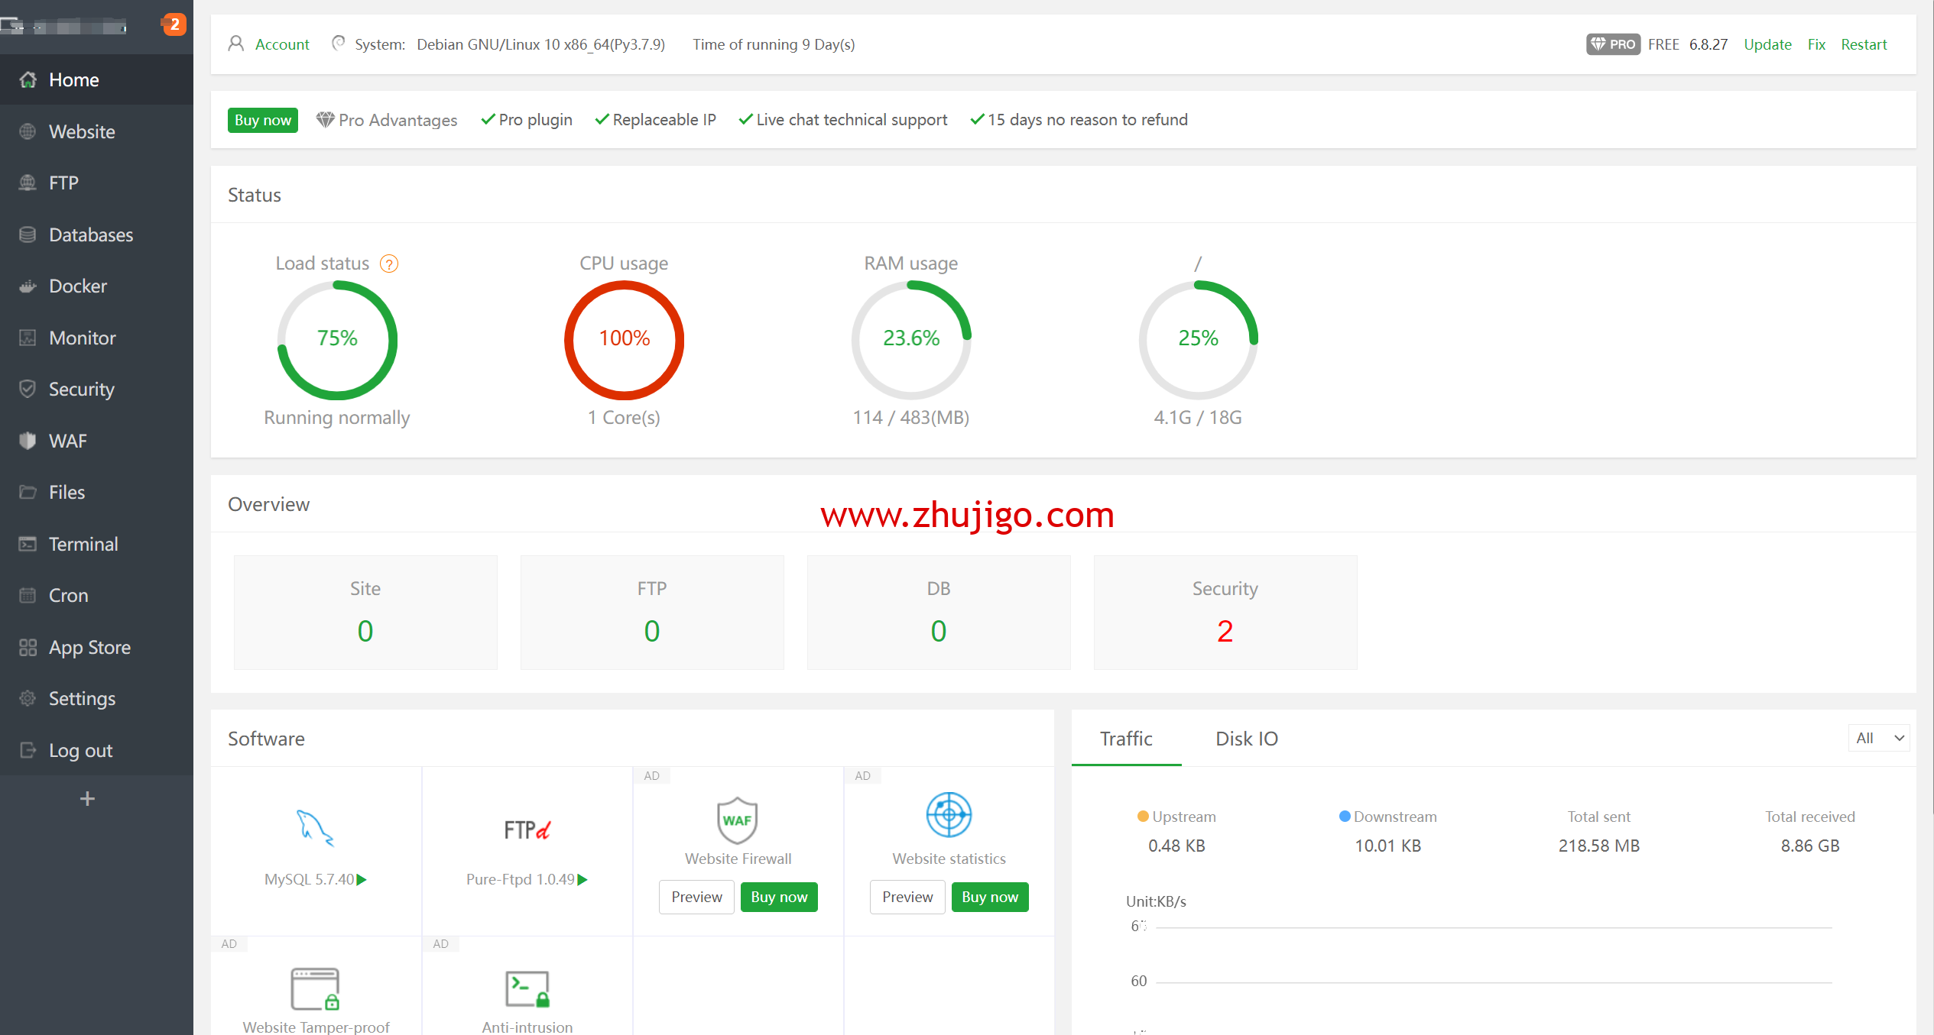This screenshot has height=1035, width=1934.
Task: Click the Buy now button in Pro banner
Action: pos(263,120)
